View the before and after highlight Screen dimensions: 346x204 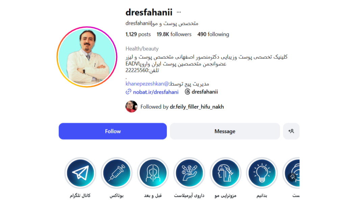153,173
